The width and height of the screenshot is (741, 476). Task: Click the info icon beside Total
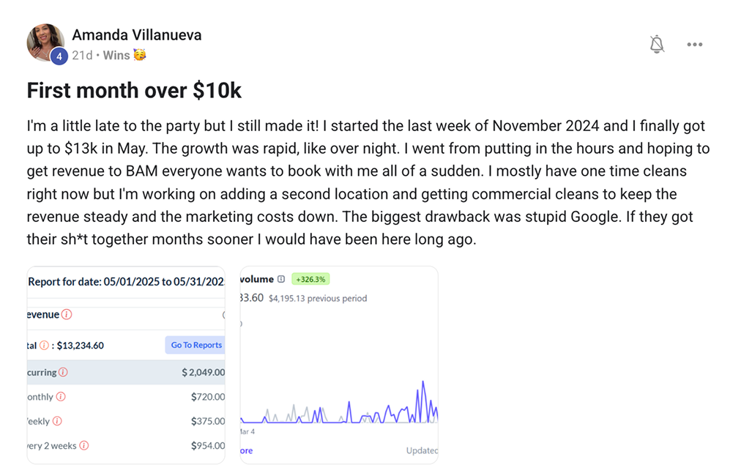tap(45, 345)
